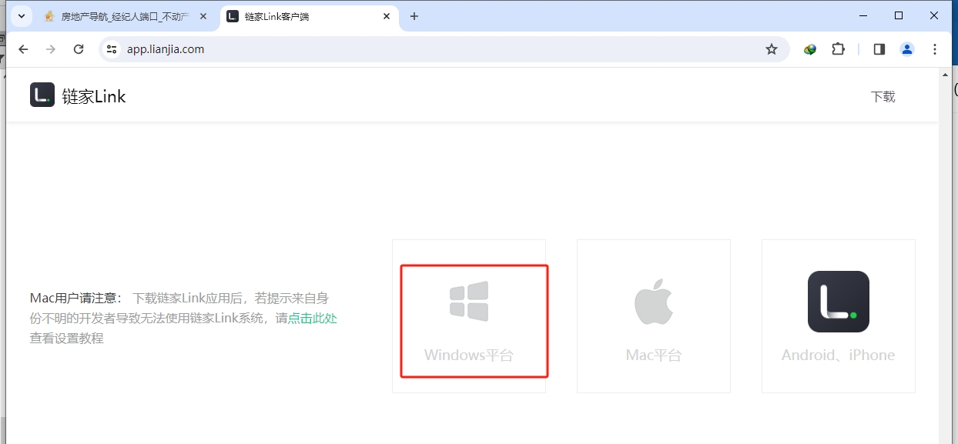The width and height of the screenshot is (958, 444).
Task: Click the colorful globe extension icon
Action: [x=810, y=49]
